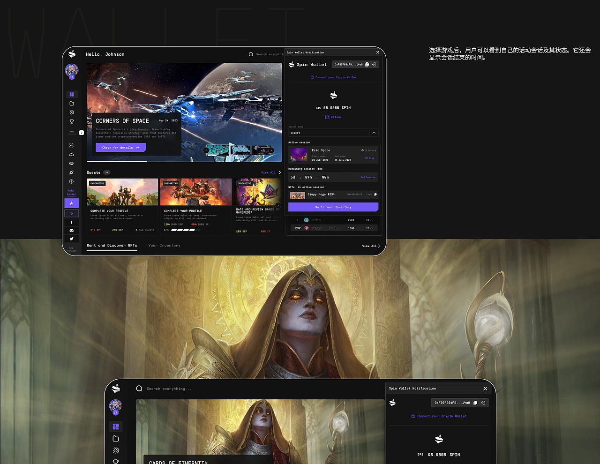The height and width of the screenshot is (464, 600).
Task: Click the spinning top logo in the upper window sidebar
Action: pos(72,54)
